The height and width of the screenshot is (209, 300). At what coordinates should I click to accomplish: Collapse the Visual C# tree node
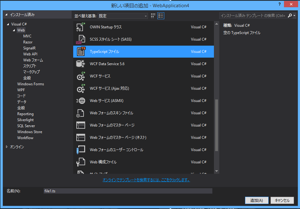[8, 24]
